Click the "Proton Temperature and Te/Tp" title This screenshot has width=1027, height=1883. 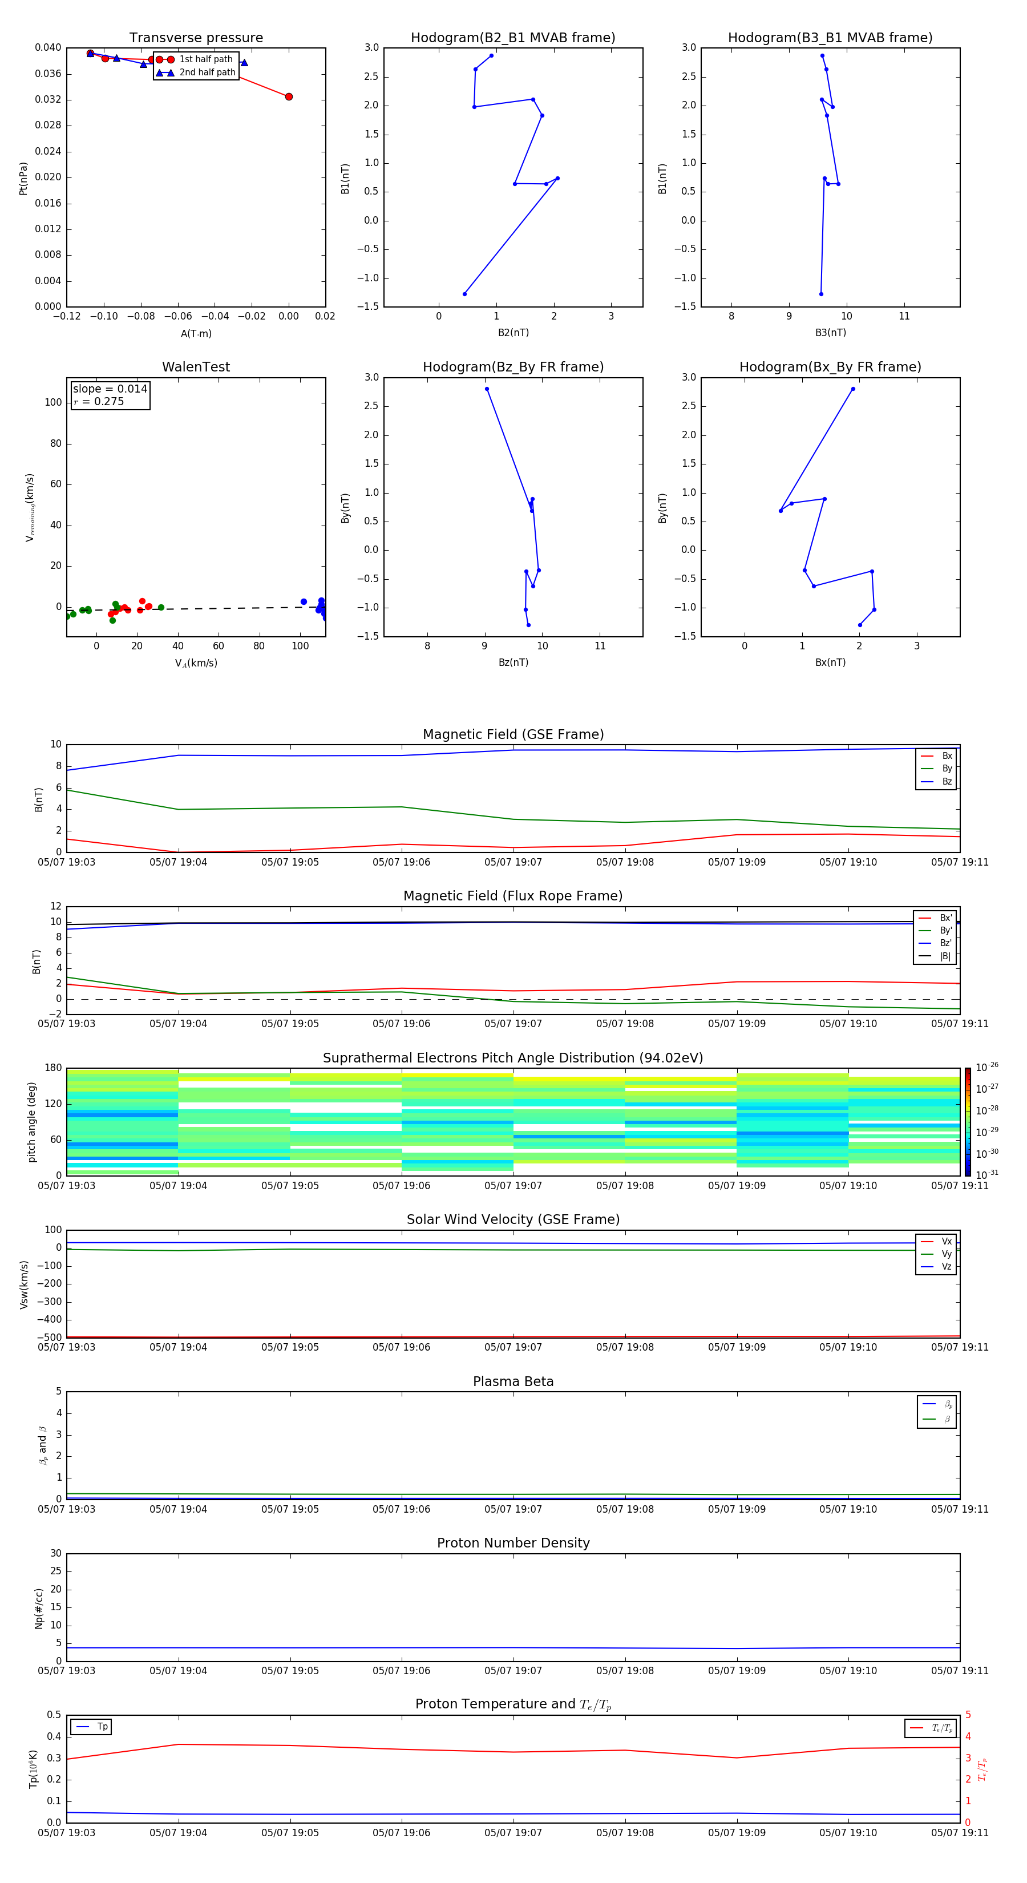(x=513, y=1704)
